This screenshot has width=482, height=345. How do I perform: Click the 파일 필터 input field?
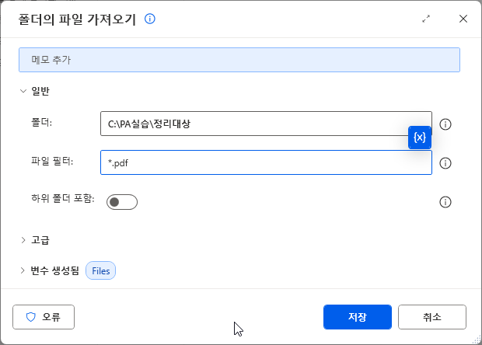tap(266, 162)
